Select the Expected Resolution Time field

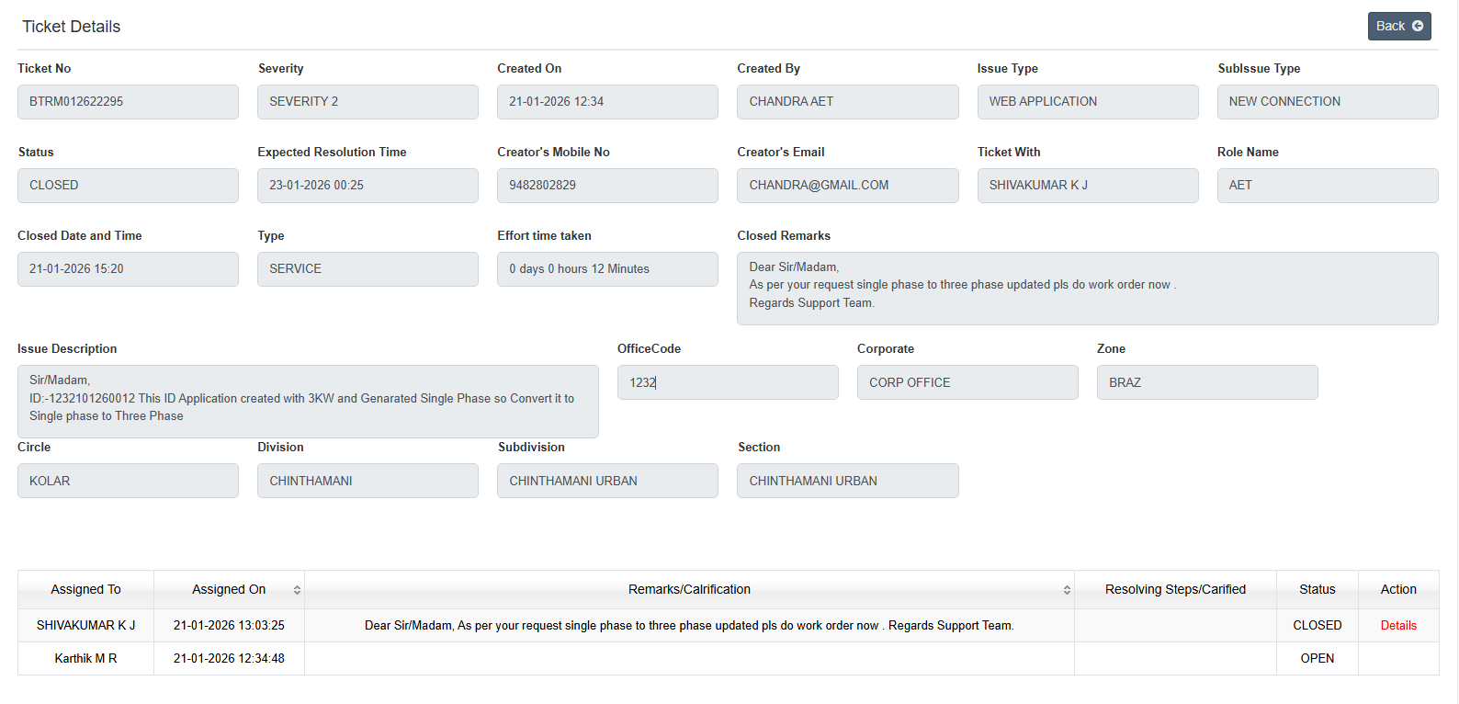click(368, 186)
